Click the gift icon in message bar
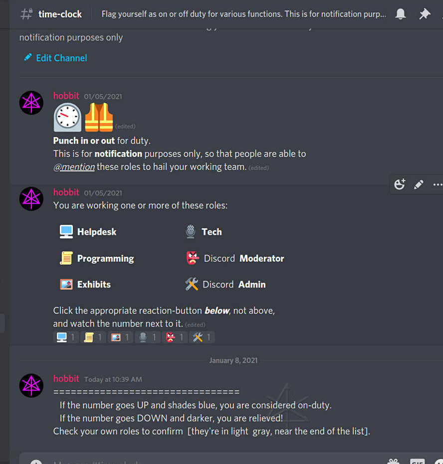This screenshot has width=443, height=464. pyautogui.click(x=393, y=462)
